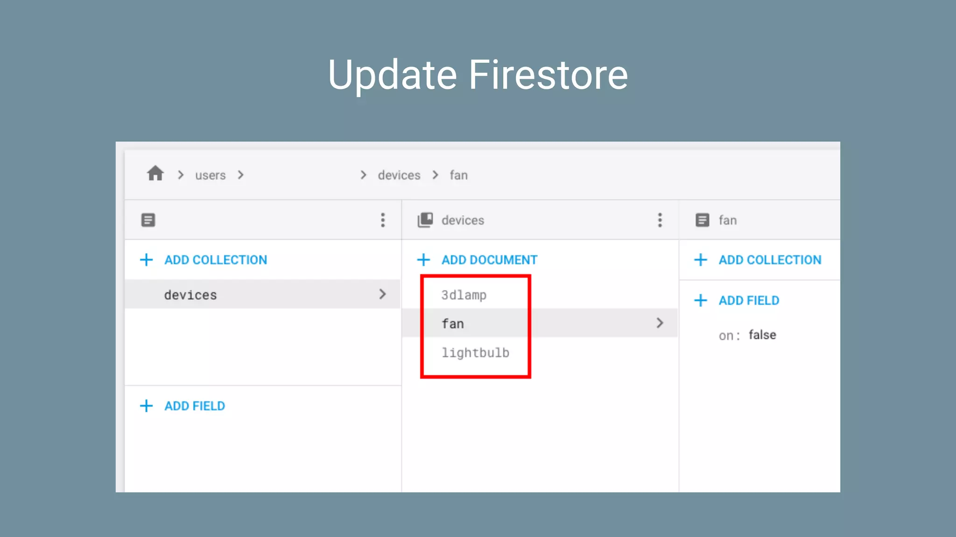Expand the devices row arrow
Viewport: 956px width, 537px height.
tap(382, 294)
